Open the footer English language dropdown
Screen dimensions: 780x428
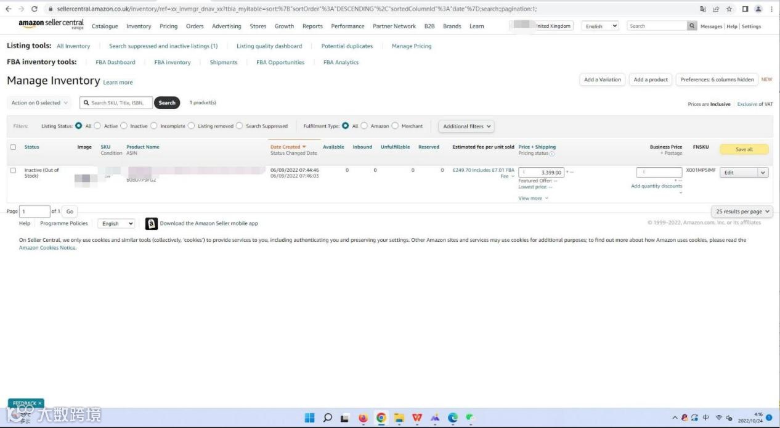pyautogui.click(x=116, y=224)
